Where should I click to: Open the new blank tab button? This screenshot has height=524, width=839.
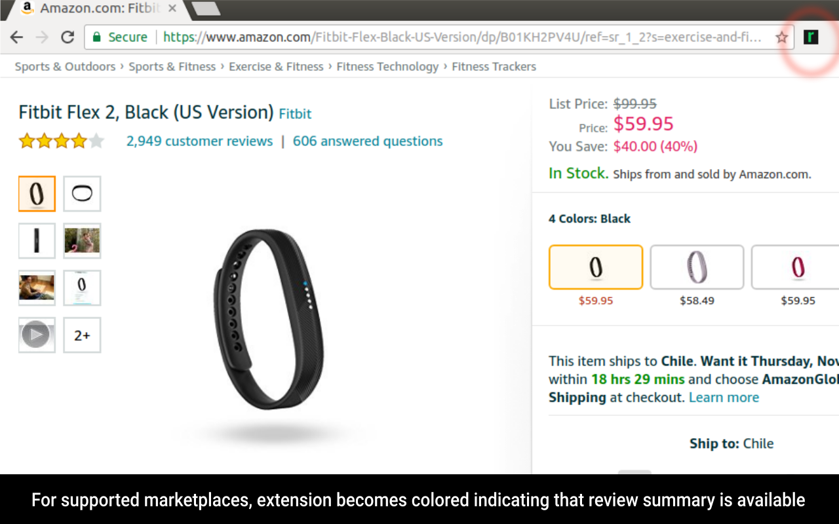pos(206,9)
